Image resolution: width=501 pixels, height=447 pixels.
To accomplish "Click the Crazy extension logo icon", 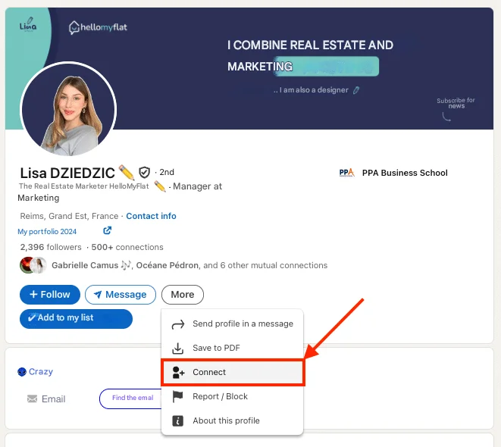I will pos(22,372).
